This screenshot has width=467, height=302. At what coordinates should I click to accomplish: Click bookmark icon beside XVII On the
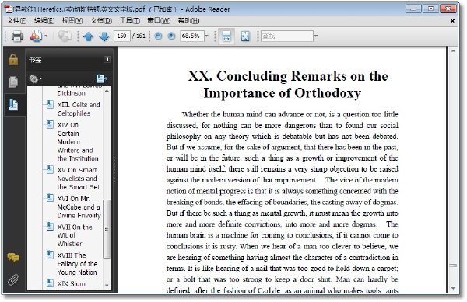point(50,227)
